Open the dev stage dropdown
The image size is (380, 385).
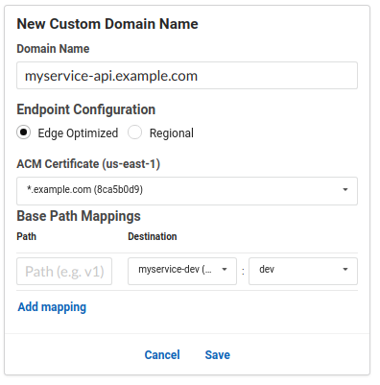pos(303,271)
